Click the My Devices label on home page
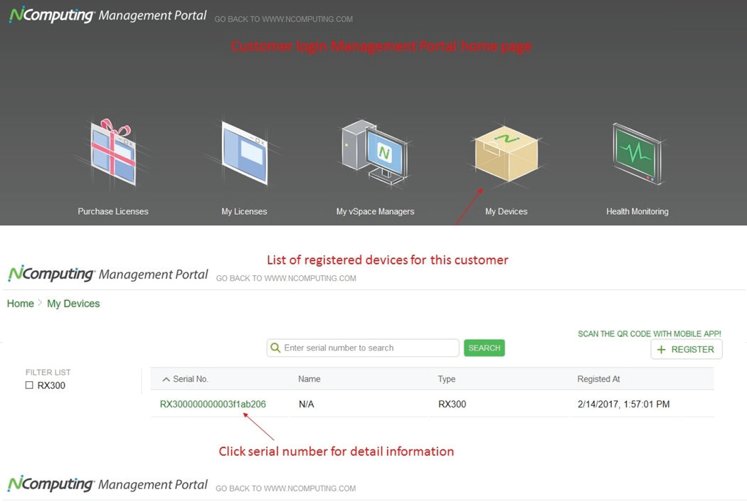The width and height of the screenshot is (747, 502). coord(507,211)
